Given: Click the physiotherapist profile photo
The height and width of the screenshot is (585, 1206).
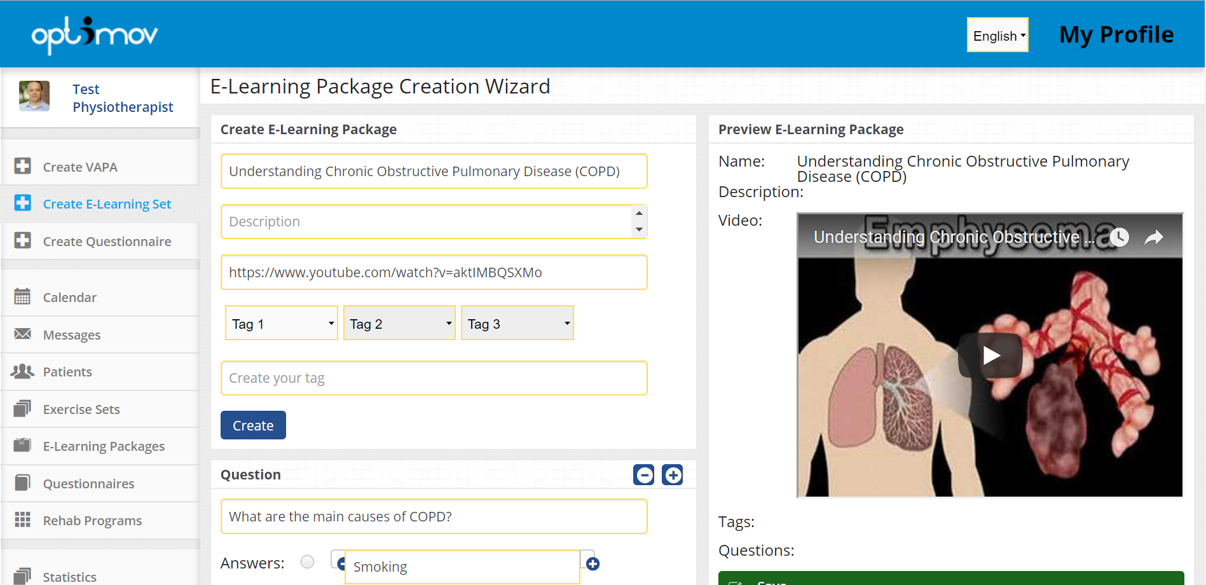Looking at the screenshot, I should [34, 96].
